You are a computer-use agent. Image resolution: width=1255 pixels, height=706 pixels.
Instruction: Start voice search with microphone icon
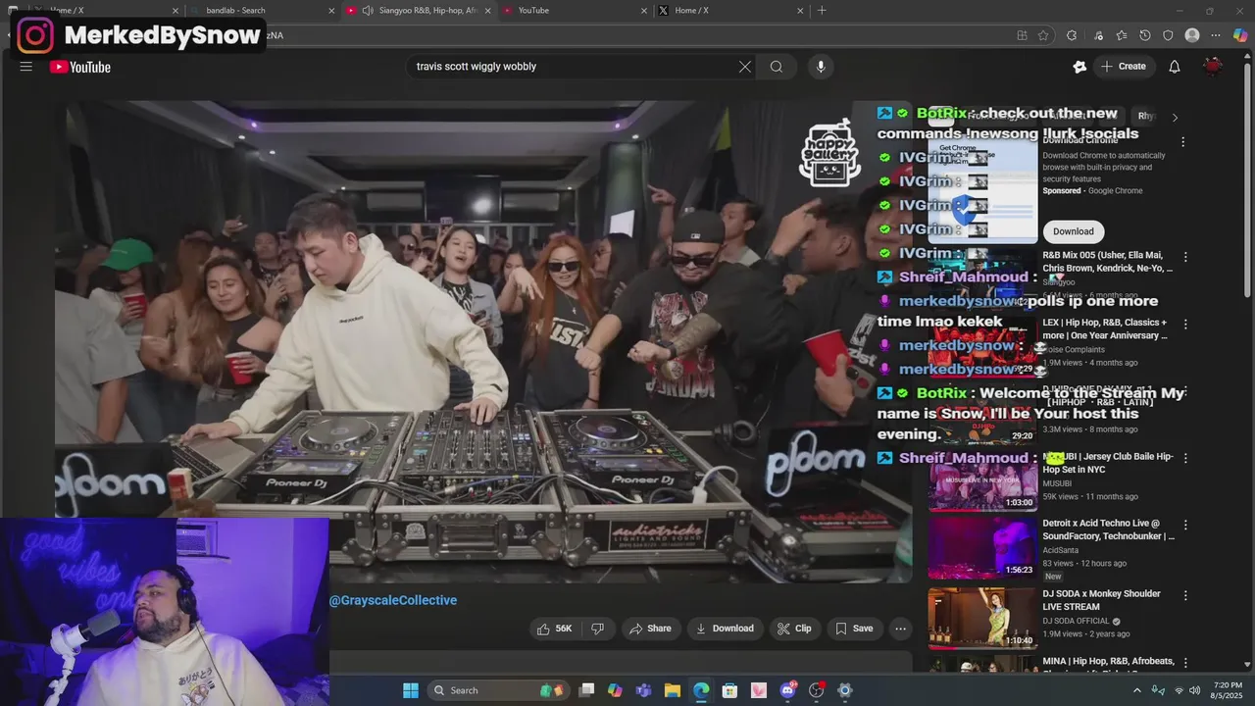click(x=821, y=67)
